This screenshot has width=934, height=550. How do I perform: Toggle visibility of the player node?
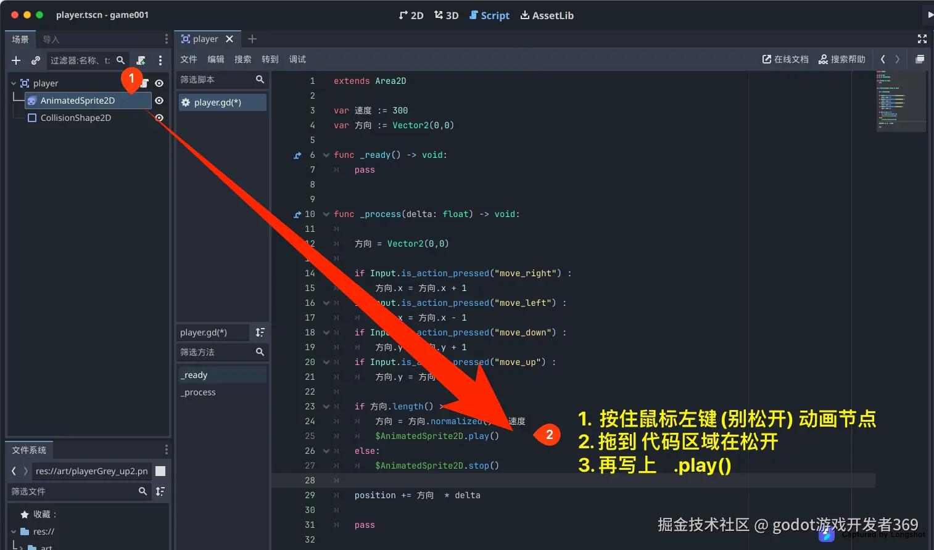159,83
